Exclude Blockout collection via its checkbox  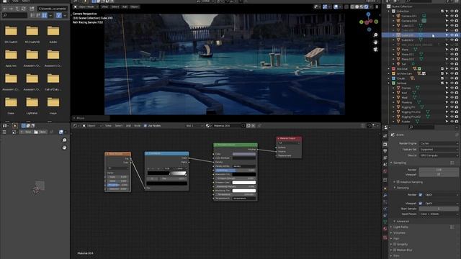(442, 69)
